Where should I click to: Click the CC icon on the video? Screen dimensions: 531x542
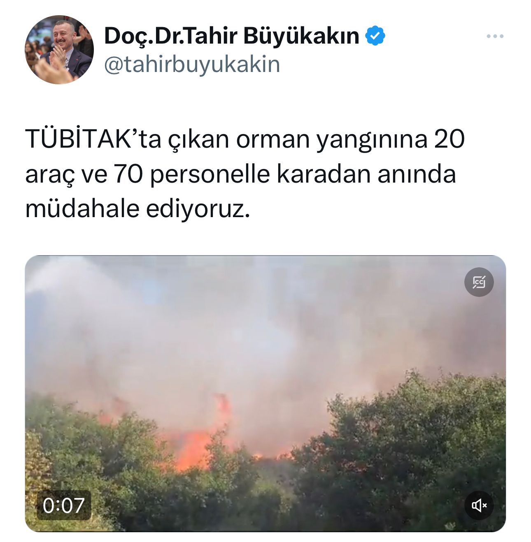point(479,282)
